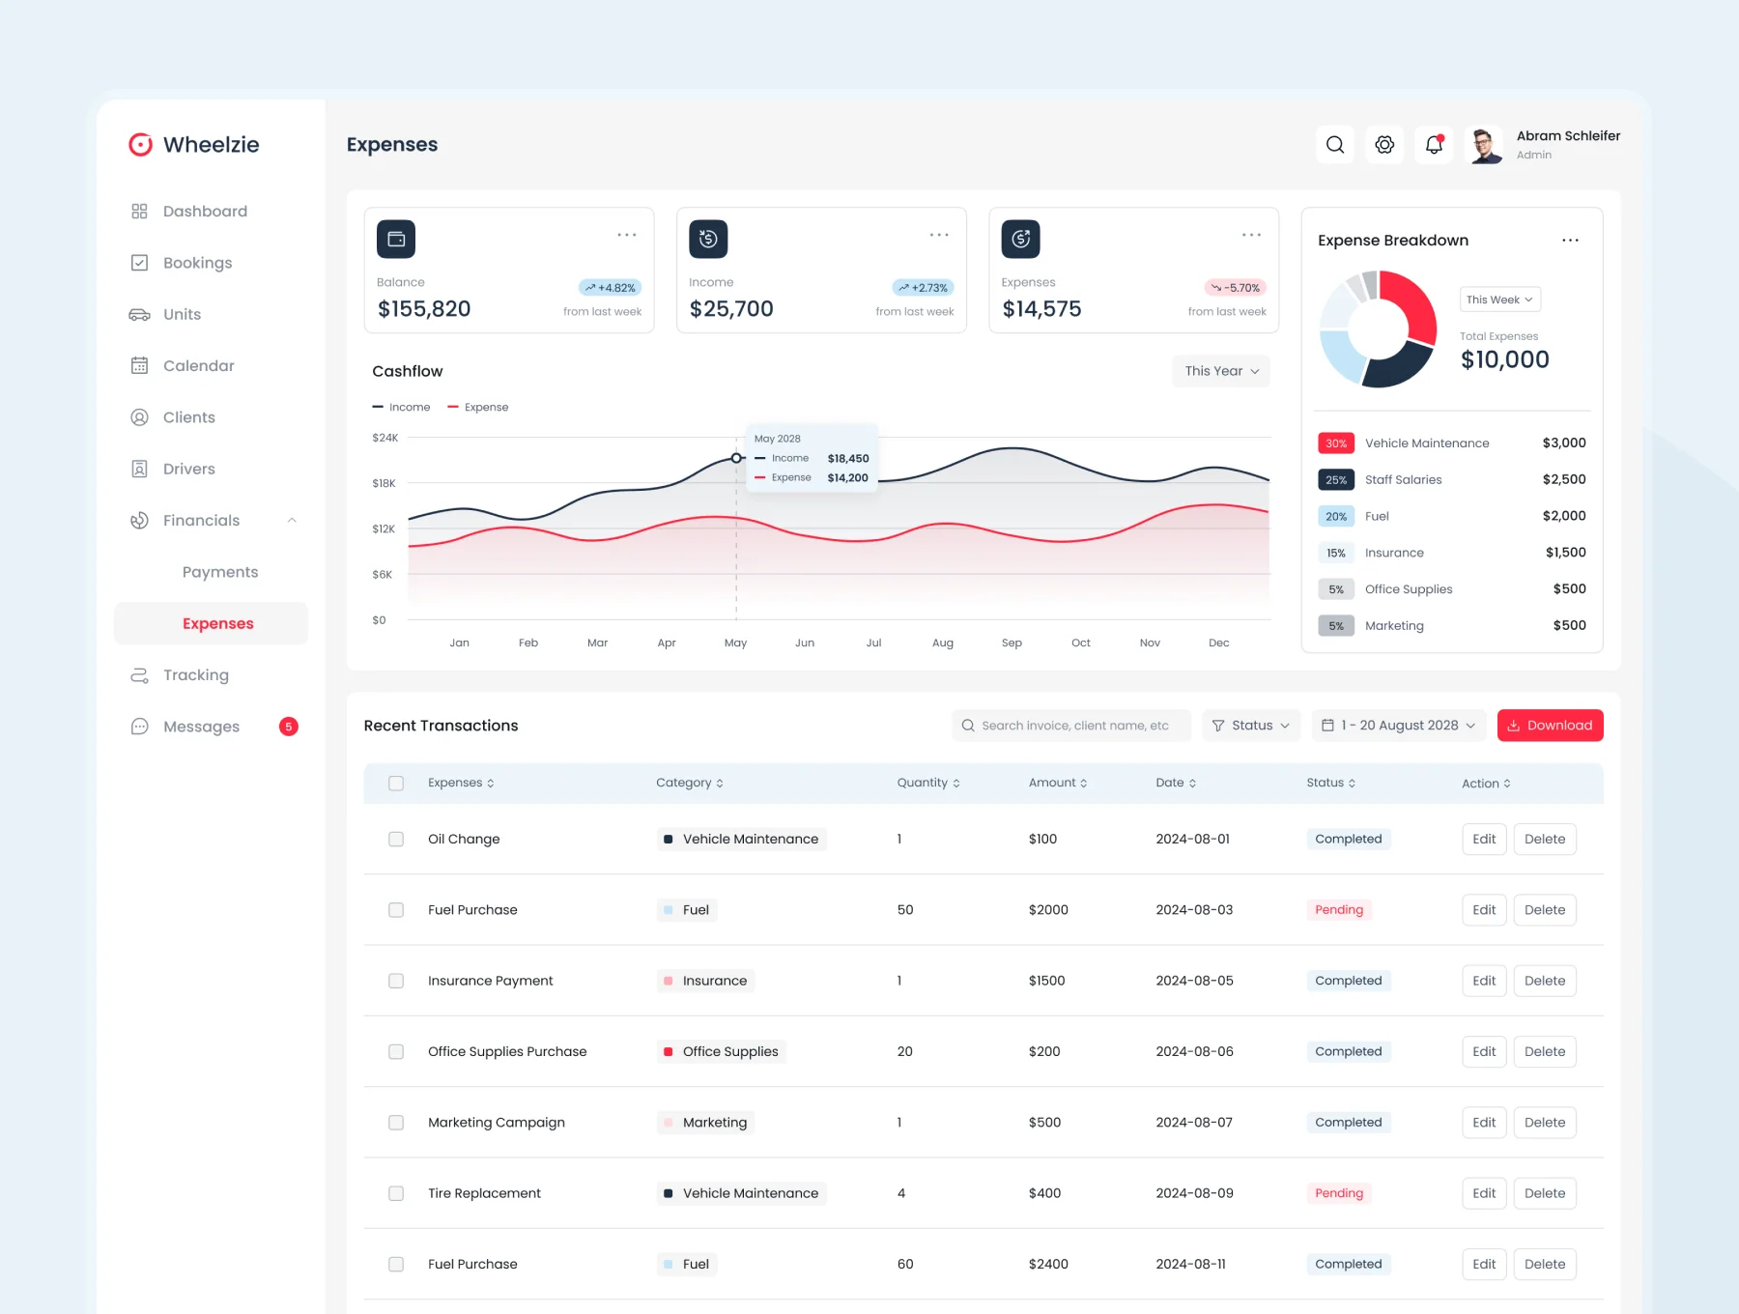Check the 2024-08-03 Fuel Purchase checkbox
1739x1314 pixels.
click(396, 910)
